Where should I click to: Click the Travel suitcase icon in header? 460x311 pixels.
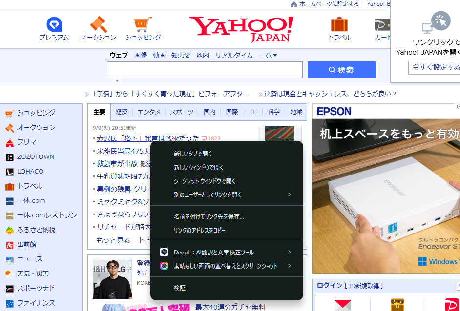click(x=339, y=24)
